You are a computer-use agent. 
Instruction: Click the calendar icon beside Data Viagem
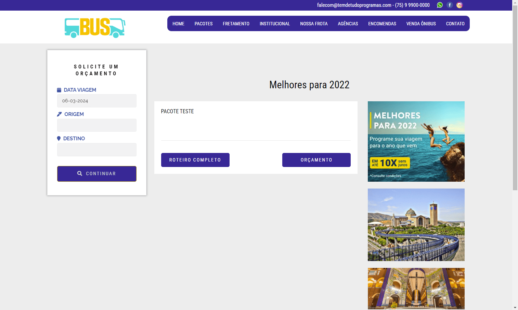coord(59,90)
